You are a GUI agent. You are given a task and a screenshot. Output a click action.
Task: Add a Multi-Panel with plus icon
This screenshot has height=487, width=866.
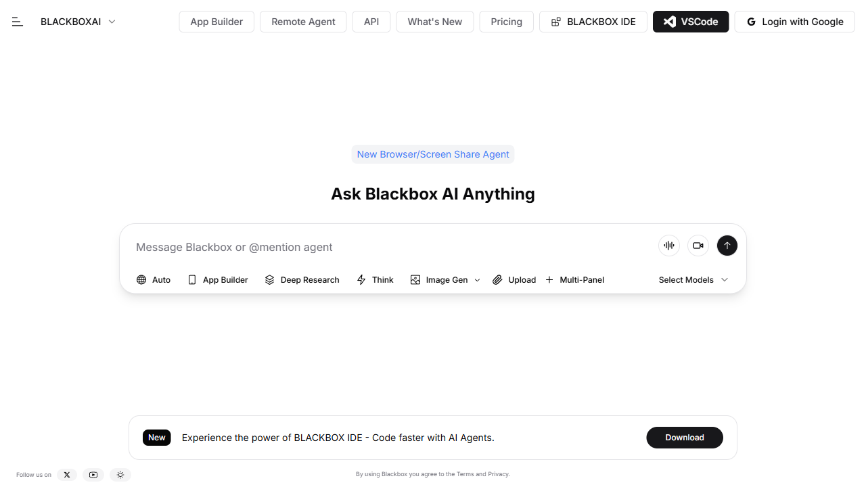click(575, 280)
